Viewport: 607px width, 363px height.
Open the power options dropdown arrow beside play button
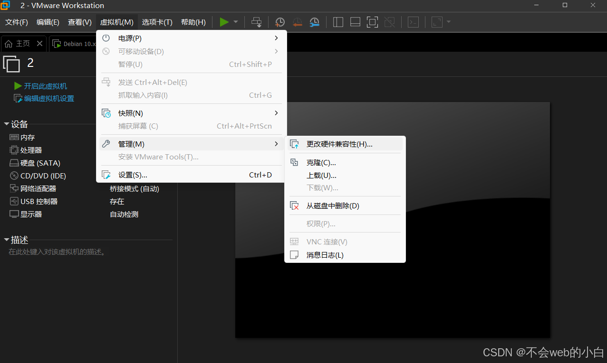[236, 22]
